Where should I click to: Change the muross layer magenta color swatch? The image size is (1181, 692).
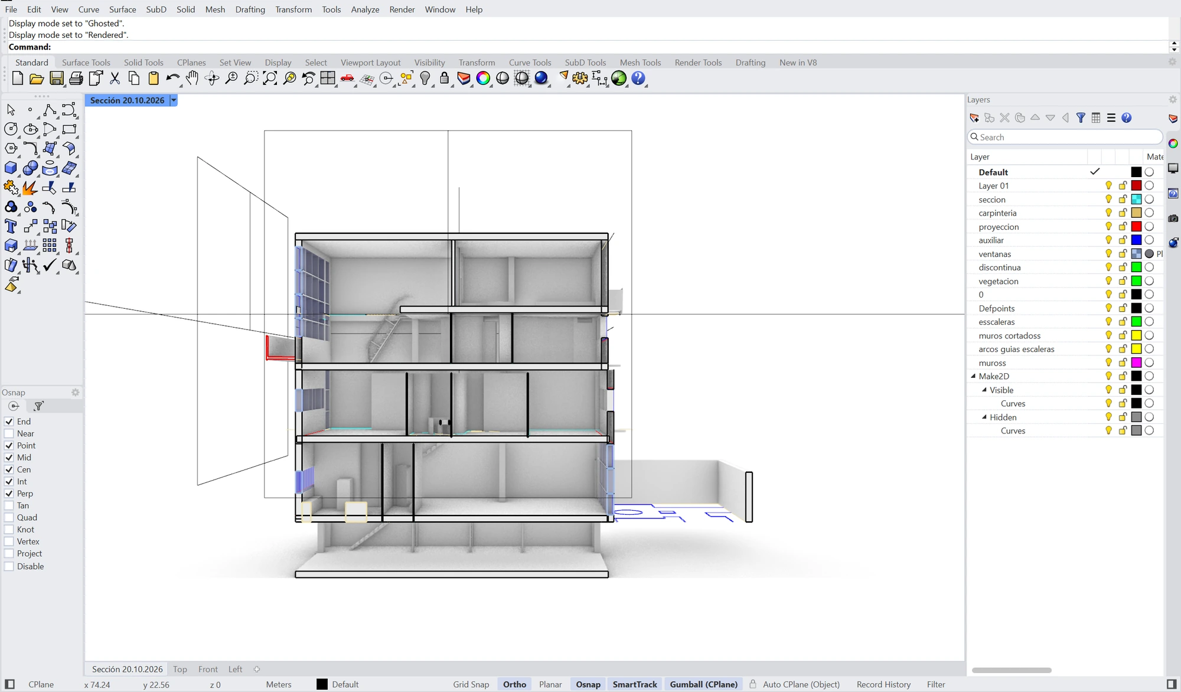(x=1136, y=363)
